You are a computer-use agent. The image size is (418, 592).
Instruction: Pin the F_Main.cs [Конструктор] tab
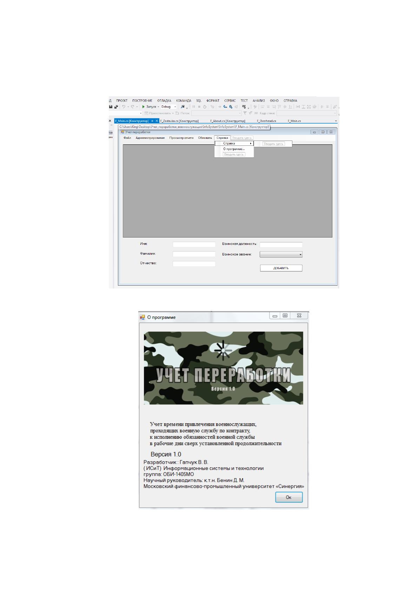(152, 121)
